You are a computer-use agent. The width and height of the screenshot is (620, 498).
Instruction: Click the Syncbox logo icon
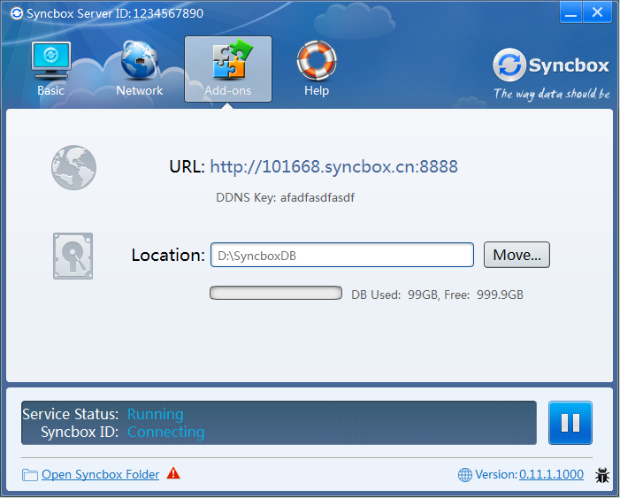[x=509, y=65]
